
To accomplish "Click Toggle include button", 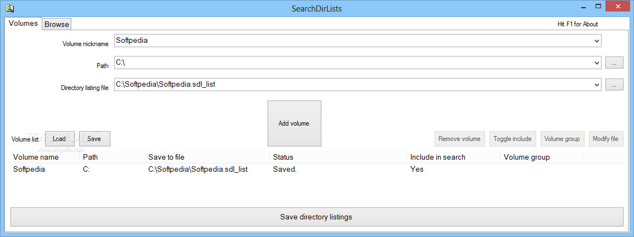I will point(513,139).
